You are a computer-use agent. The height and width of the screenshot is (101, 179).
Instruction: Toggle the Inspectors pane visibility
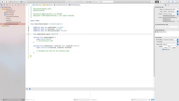pyautogui.click(x=176, y=2)
